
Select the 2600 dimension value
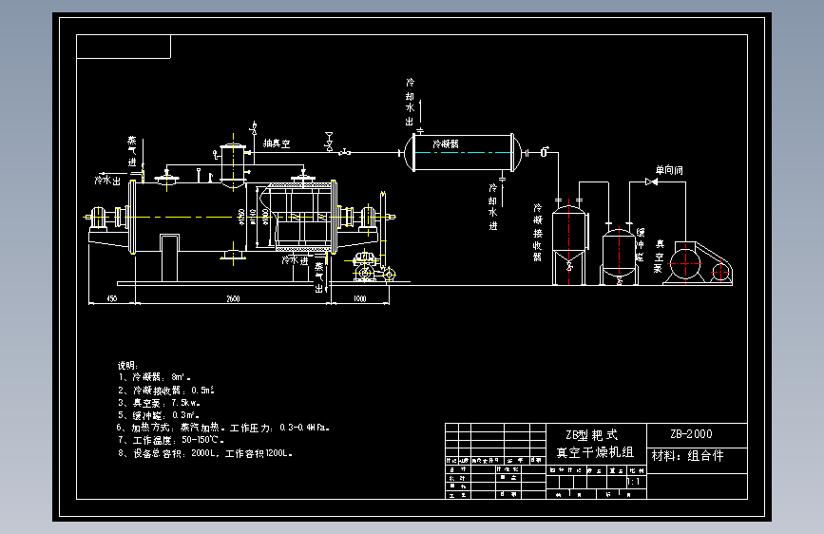click(234, 298)
